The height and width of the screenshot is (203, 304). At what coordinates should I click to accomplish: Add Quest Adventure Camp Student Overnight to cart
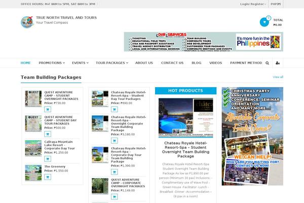click(48, 110)
